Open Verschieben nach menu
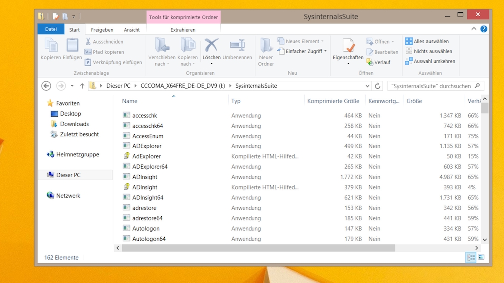The height and width of the screenshot is (283, 504). (x=162, y=52)
